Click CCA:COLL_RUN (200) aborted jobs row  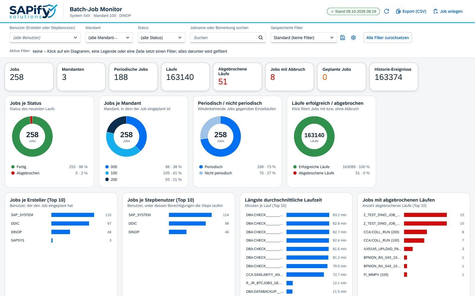tap(414, 232)
